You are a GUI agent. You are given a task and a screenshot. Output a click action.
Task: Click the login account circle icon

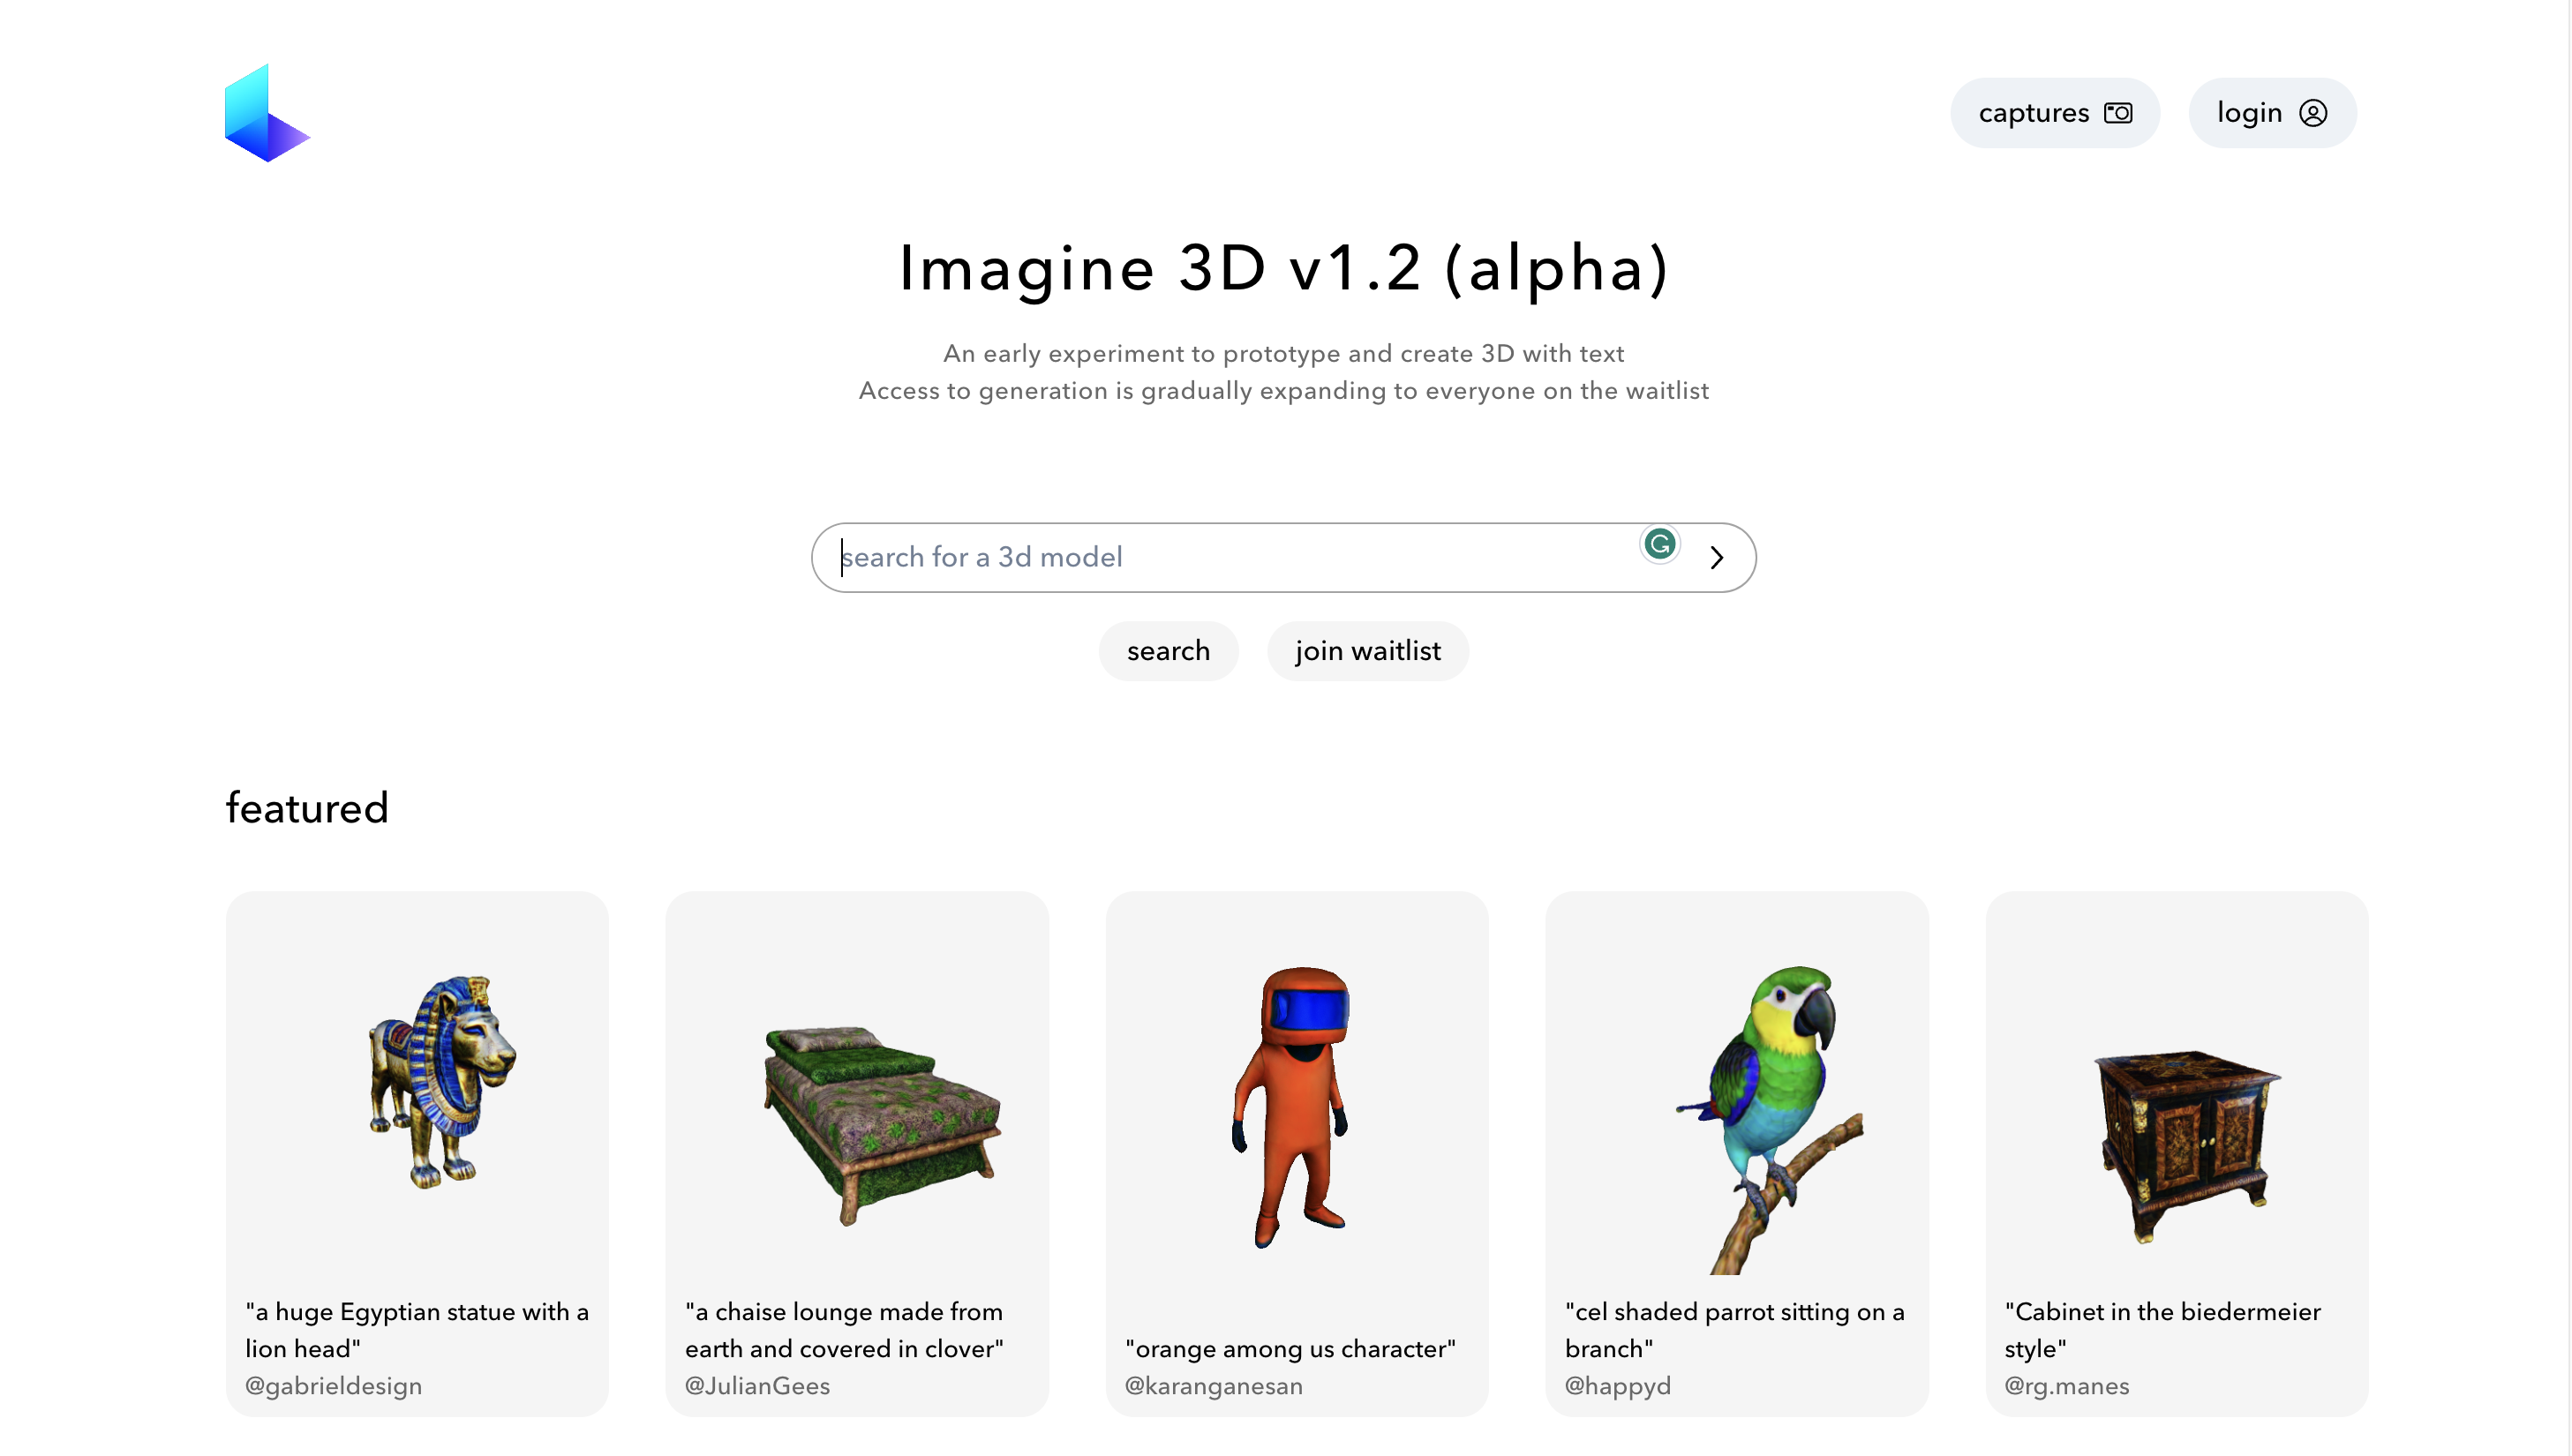coord(2313,111)
